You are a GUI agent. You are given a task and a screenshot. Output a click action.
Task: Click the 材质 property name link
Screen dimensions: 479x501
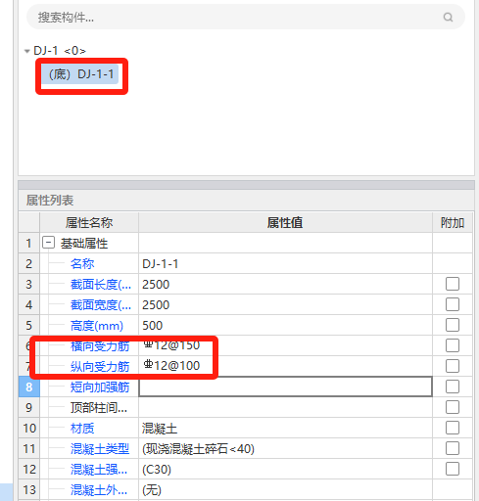[x=82, y=428]
